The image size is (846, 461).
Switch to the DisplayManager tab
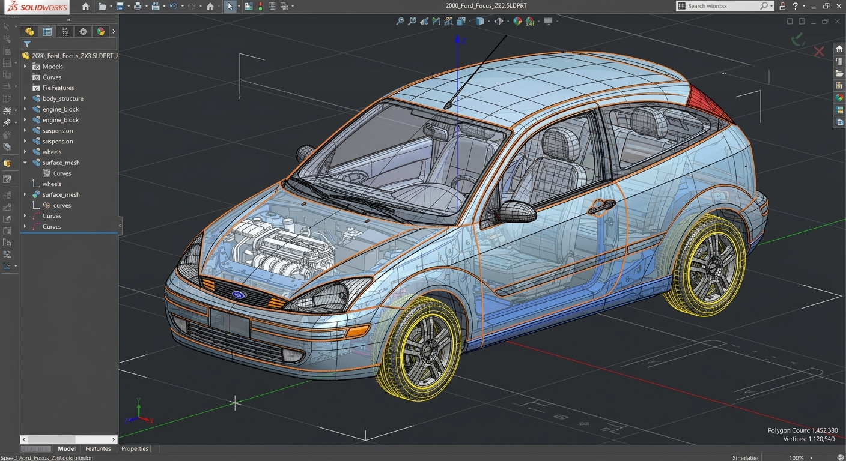click(x=101, y=32)
